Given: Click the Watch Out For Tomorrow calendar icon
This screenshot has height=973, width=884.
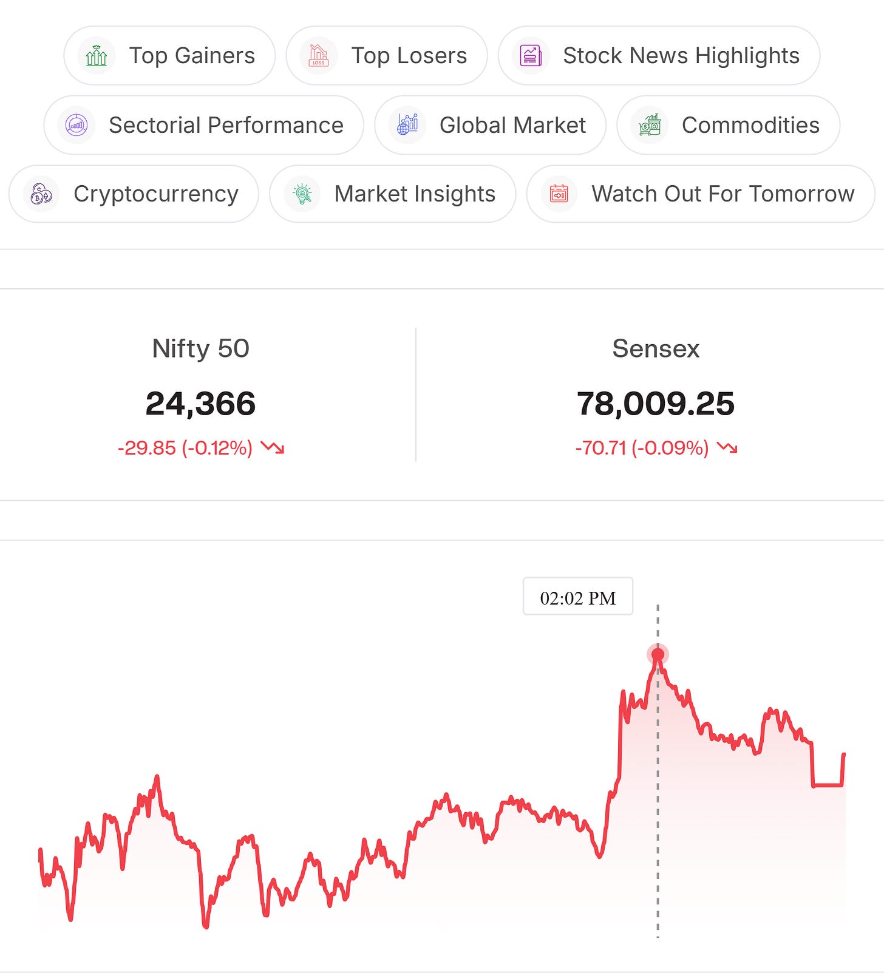Looking at the screenshot, I should click(x=559, y=194).
